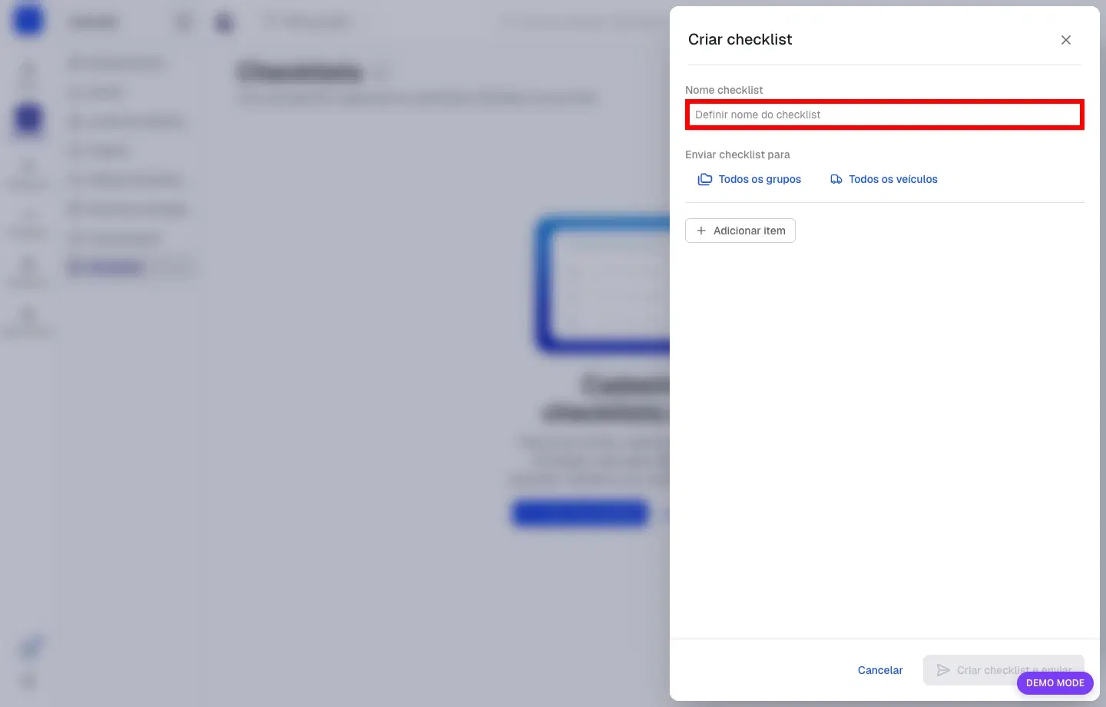Add a new checklist item with Adicionar item

(x=740, y=231)
